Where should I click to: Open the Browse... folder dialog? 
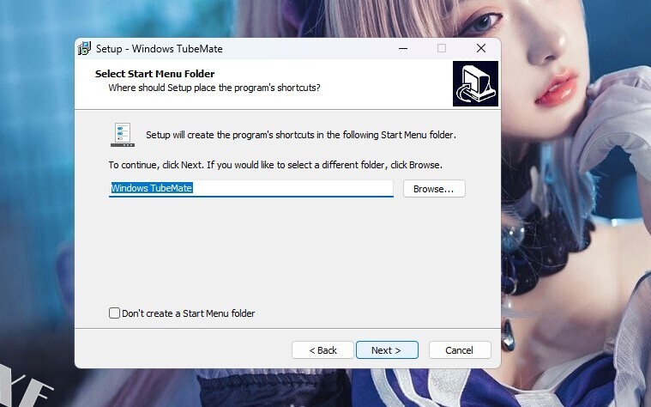point(434,189)
